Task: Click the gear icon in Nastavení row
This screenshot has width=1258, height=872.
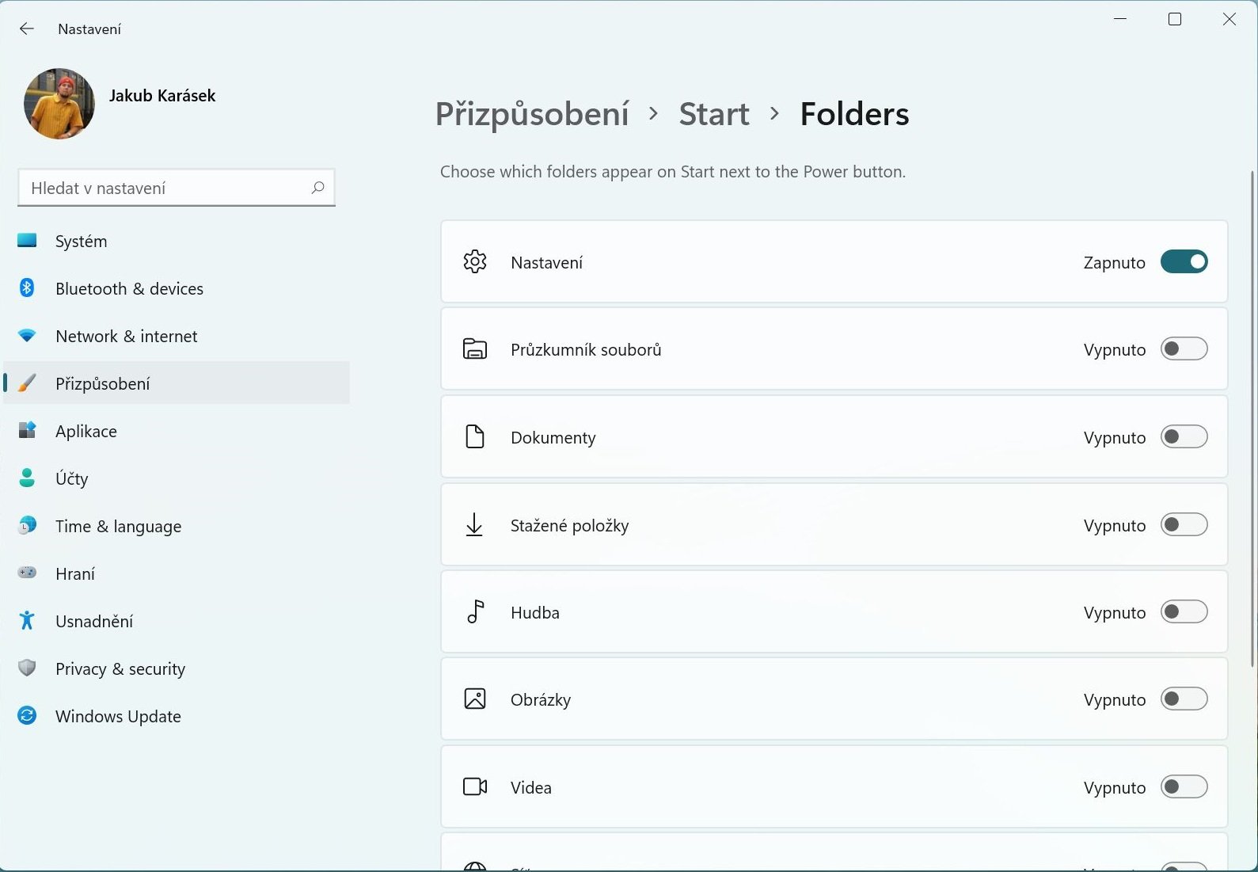Action: 475,261
